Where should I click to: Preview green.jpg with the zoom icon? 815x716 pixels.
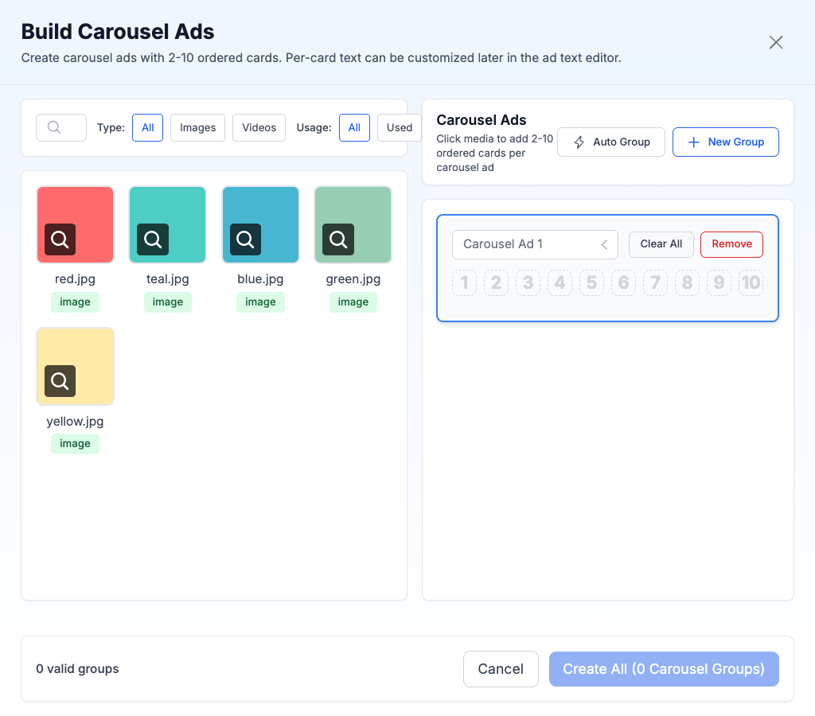[338, 239]
